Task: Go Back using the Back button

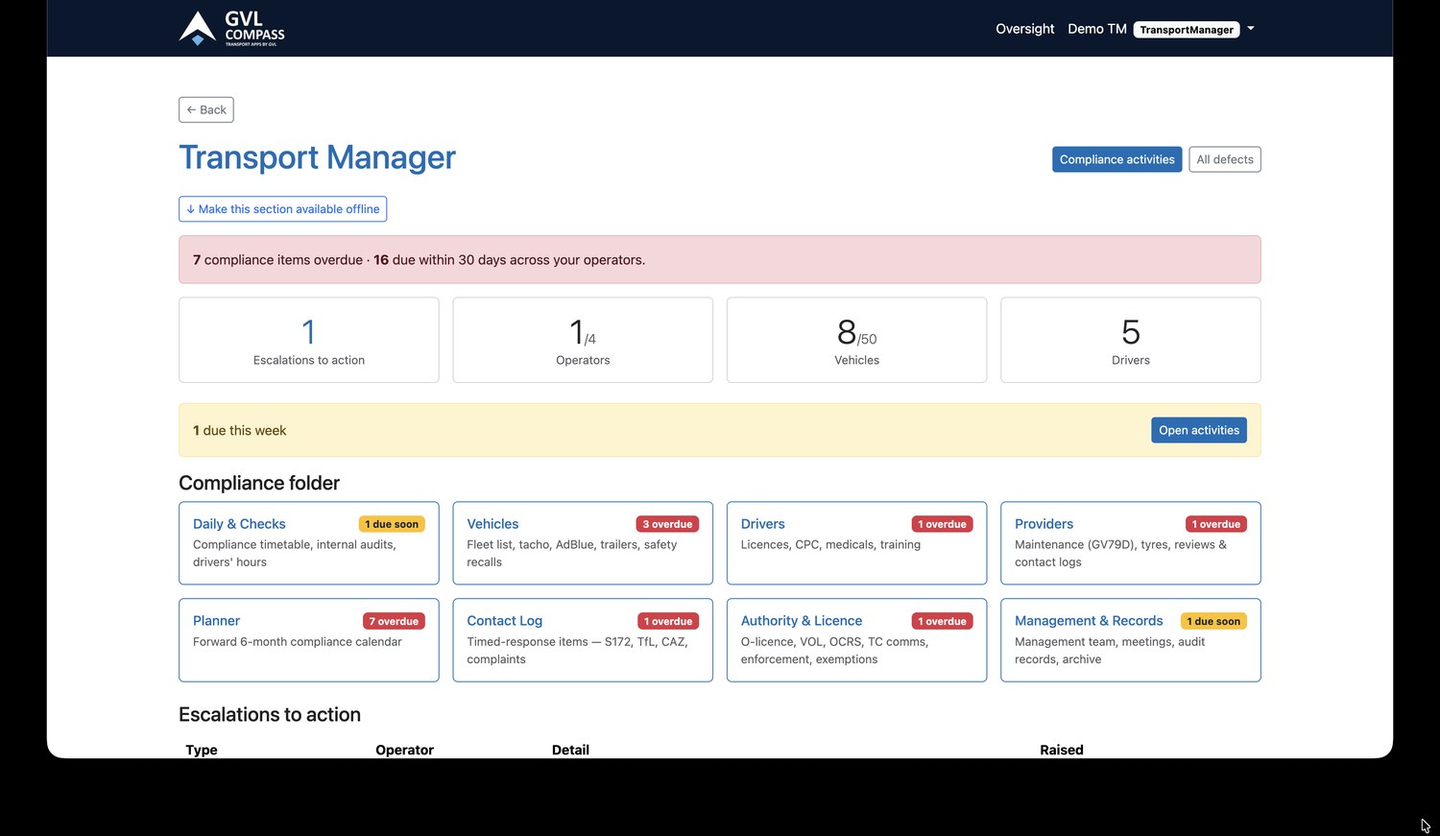Action: point(206,109)
